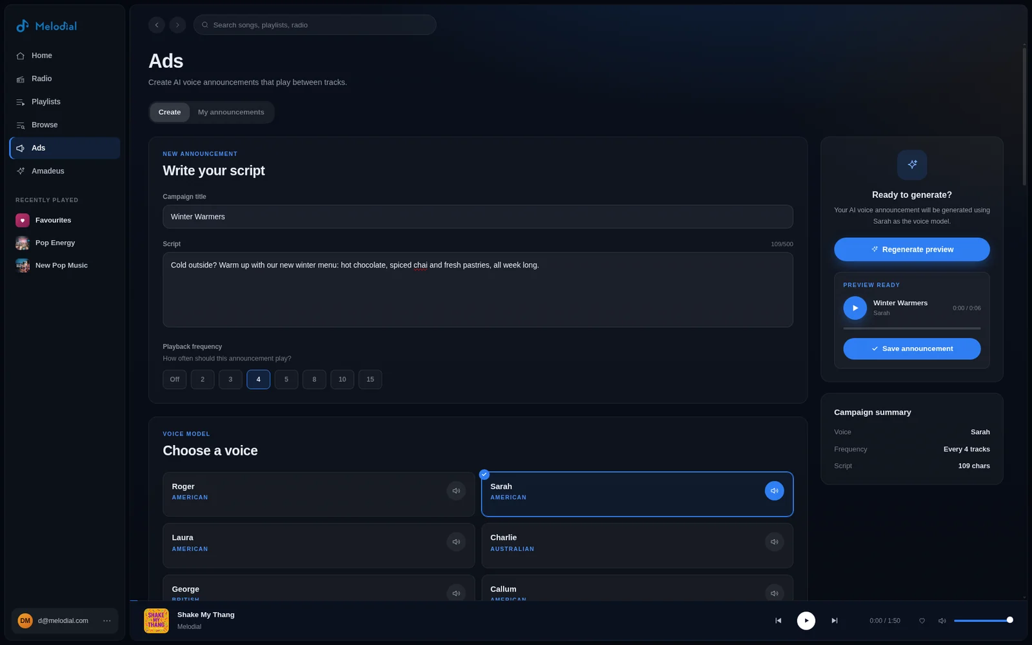Image resolution: width=1032 pixels, height=645 pixels.
Task: Open Playlists in the sidebar
Action: point(64,102)
